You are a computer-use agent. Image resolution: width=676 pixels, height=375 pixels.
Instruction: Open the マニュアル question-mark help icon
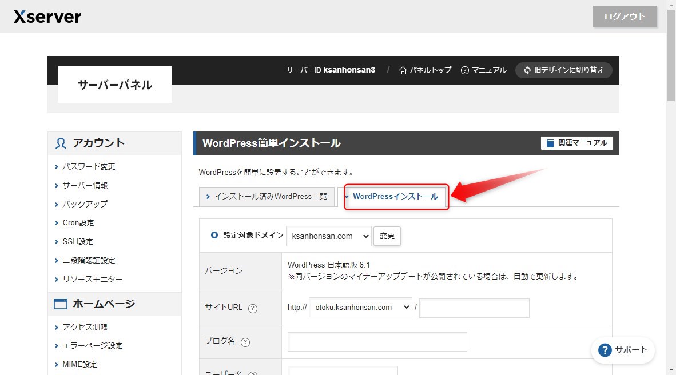click(x=464, y=70)
